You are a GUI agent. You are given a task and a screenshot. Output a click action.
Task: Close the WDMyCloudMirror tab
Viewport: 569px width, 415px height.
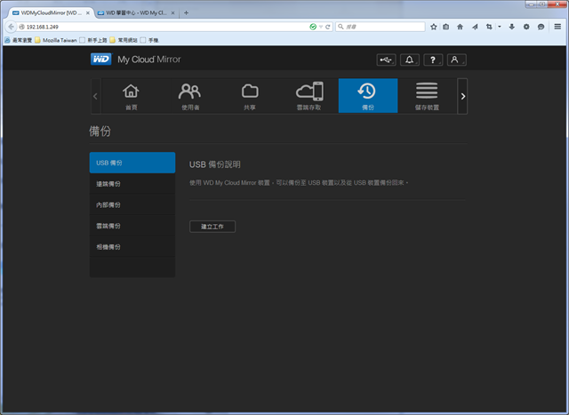pos(87,13)
